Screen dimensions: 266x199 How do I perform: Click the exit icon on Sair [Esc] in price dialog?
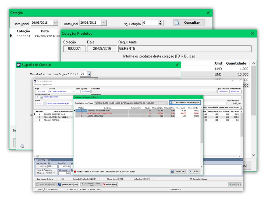190,171
